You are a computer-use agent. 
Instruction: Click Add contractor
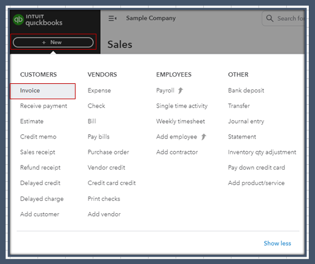pos(177,152)
